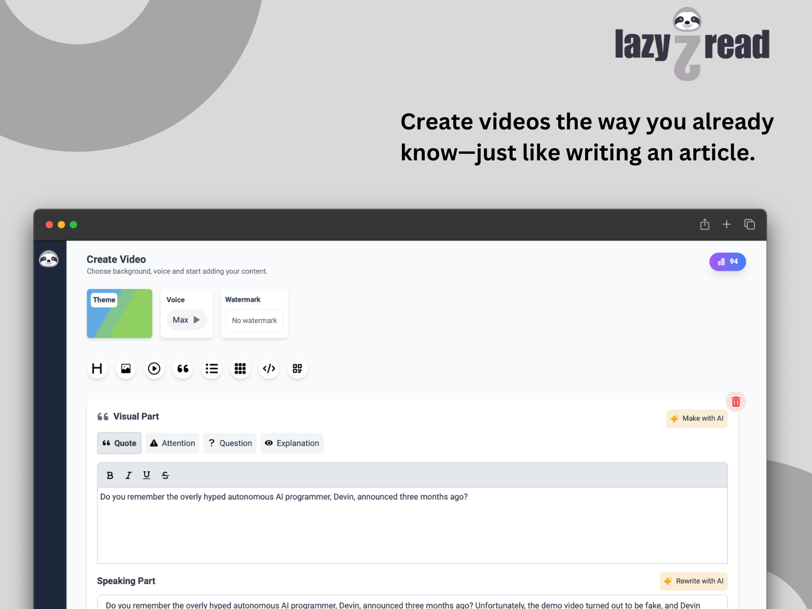The image size is (812, 609).
Task: Show tab overview icon in title bar
Action: (750, 224)
